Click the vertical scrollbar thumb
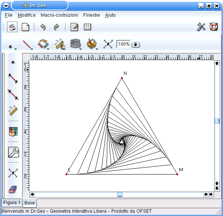Image resolution: width=223 pixels, height=216 pixels. pyautogui.click(x=217, y=121)
